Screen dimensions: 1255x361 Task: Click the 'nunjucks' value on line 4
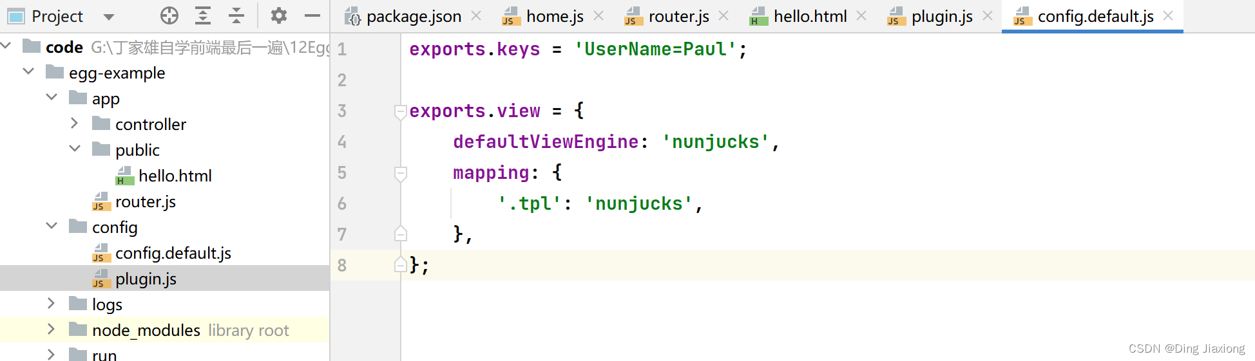pos(716,142)
